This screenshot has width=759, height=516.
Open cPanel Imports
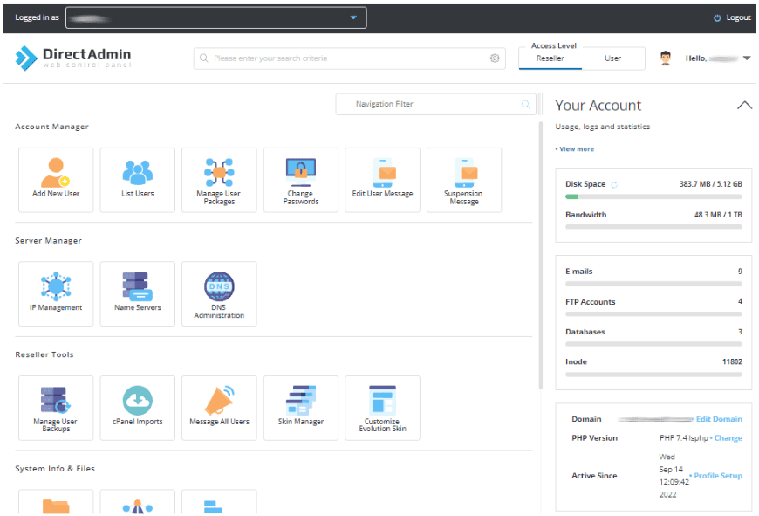(x=138, y=408)
